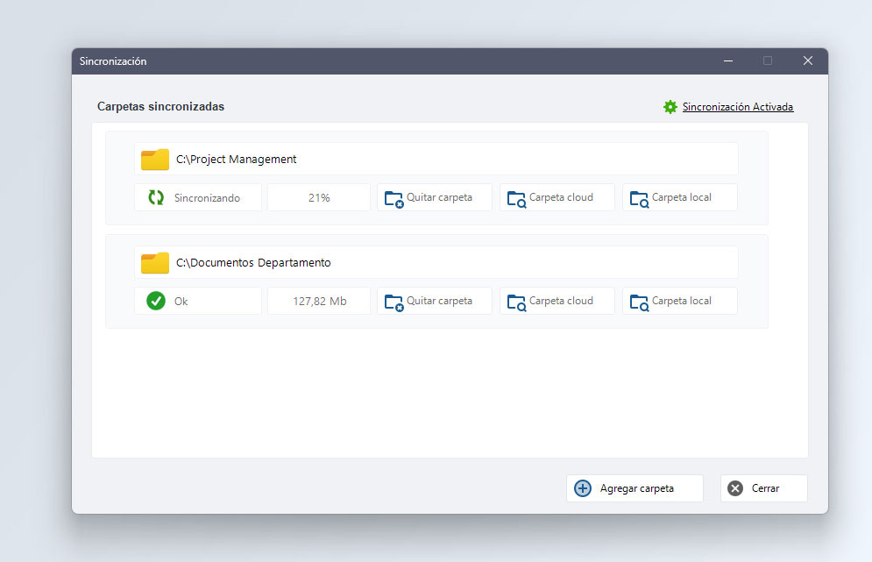Select the C:\Project Management path text
The height and width of the screenshot is (562, 872).
tap(237, 160)
